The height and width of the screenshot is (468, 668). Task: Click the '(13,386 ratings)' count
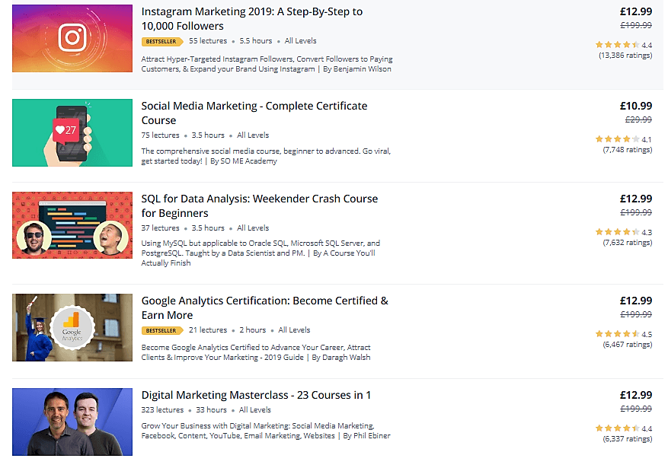tap(625, 56)
